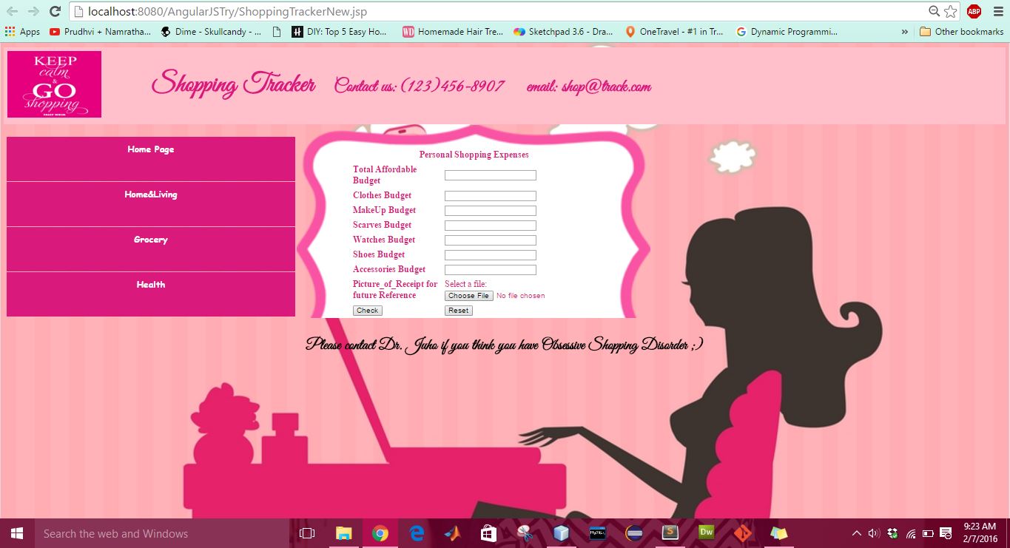Viewport: 1010px width, 548px height.
Task: Select the Grocery menu item
Action: [x=151, y=240]
